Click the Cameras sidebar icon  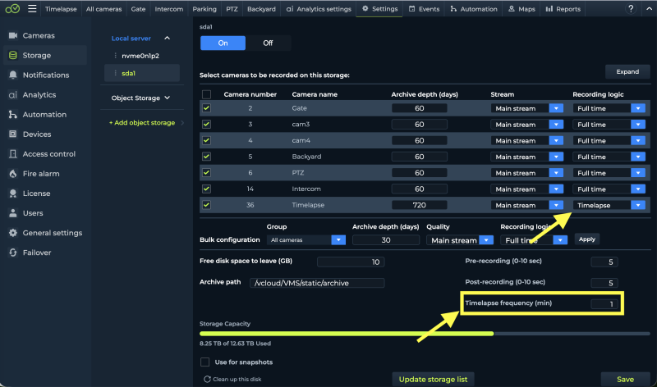point(13,35)
